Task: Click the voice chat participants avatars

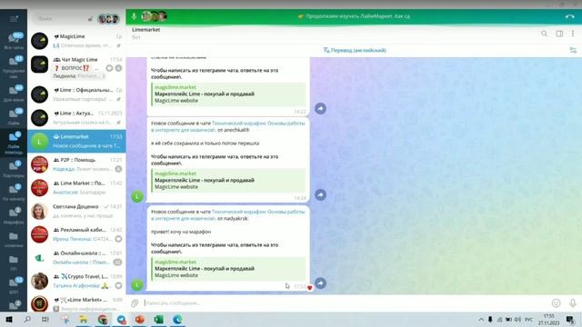Action: click(154, 16)
